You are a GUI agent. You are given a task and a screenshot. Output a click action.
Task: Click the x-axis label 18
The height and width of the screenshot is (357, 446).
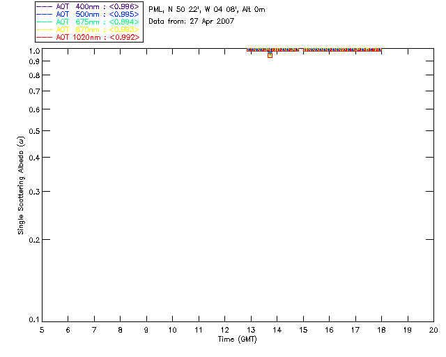coord(381,330)
